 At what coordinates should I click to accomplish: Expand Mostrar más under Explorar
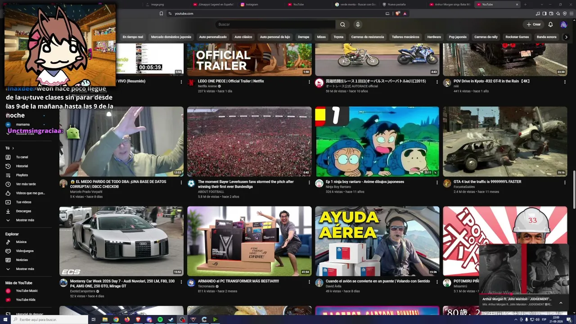tap(25, 269)
